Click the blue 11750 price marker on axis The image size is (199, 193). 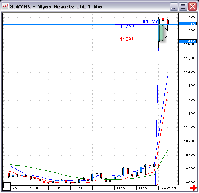(x=187, y=24)
